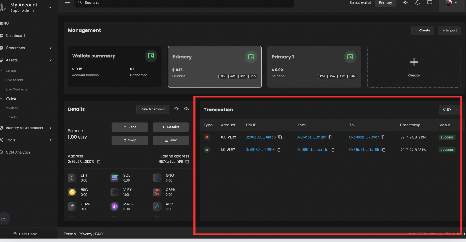The width and height of the screenshot is (466, 242).
Task: Click the Search input field
Action: point(184,3)
